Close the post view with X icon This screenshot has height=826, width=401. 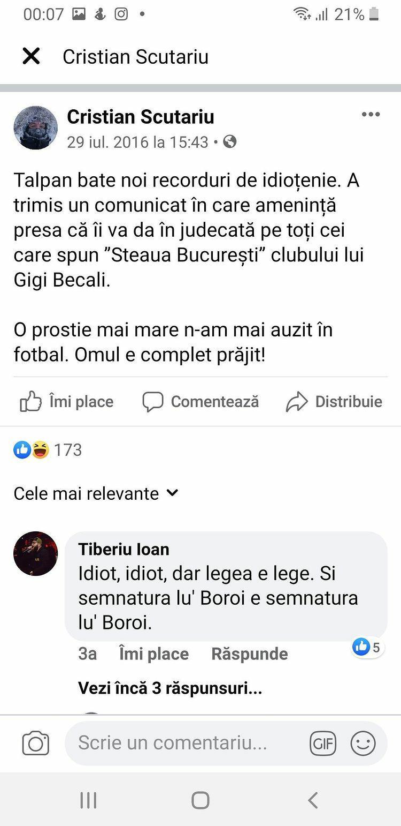(x=31, y=56)
